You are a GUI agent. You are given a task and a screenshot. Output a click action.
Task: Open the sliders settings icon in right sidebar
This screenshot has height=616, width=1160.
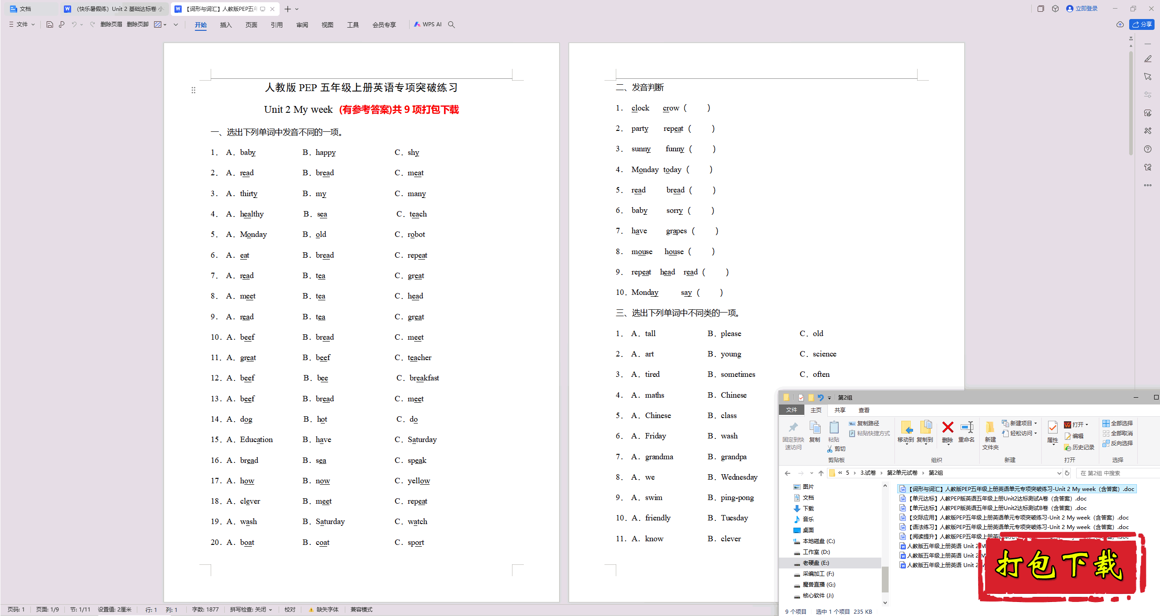click(1148, 95)
